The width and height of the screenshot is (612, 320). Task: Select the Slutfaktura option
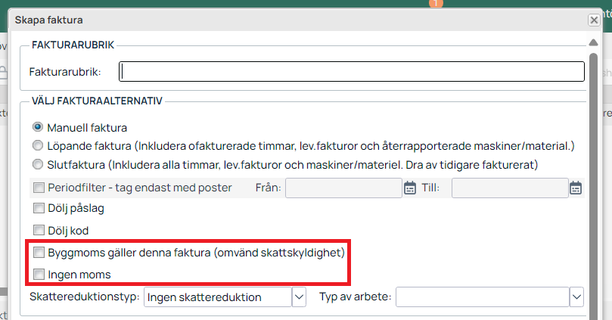[38, 164]
